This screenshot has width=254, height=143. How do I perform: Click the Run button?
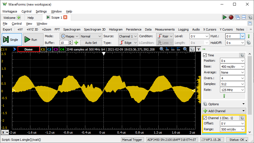coord(33,39)
